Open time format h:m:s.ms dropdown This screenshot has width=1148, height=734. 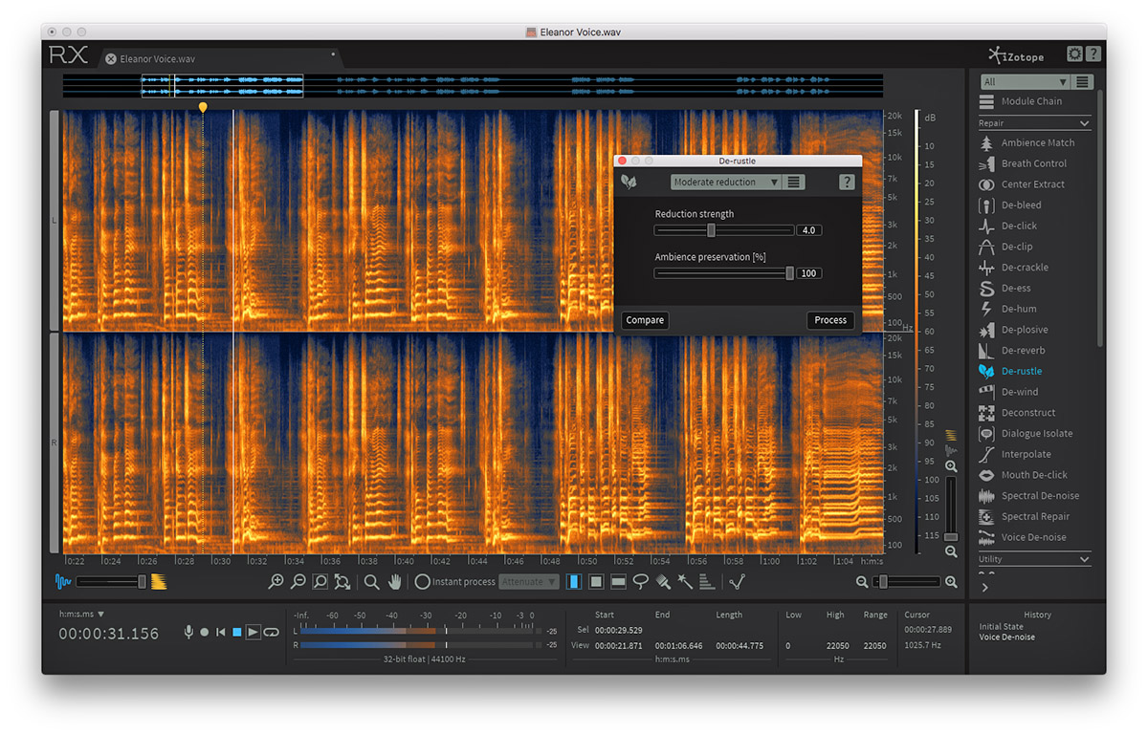point(81,615)
